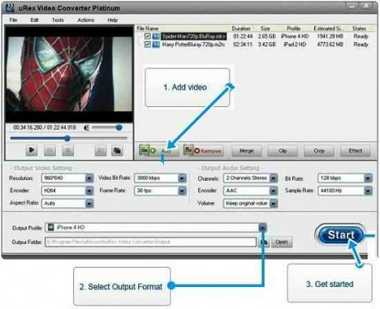Click the volume slider handle
This screenshot has width=380, height=309.
[119, 127]
